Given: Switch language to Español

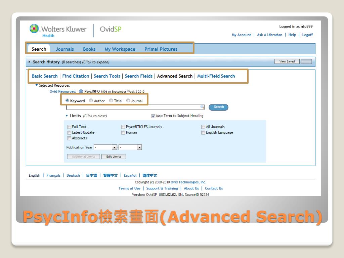Looking at the screenshot, I should (x=130, y=175).
